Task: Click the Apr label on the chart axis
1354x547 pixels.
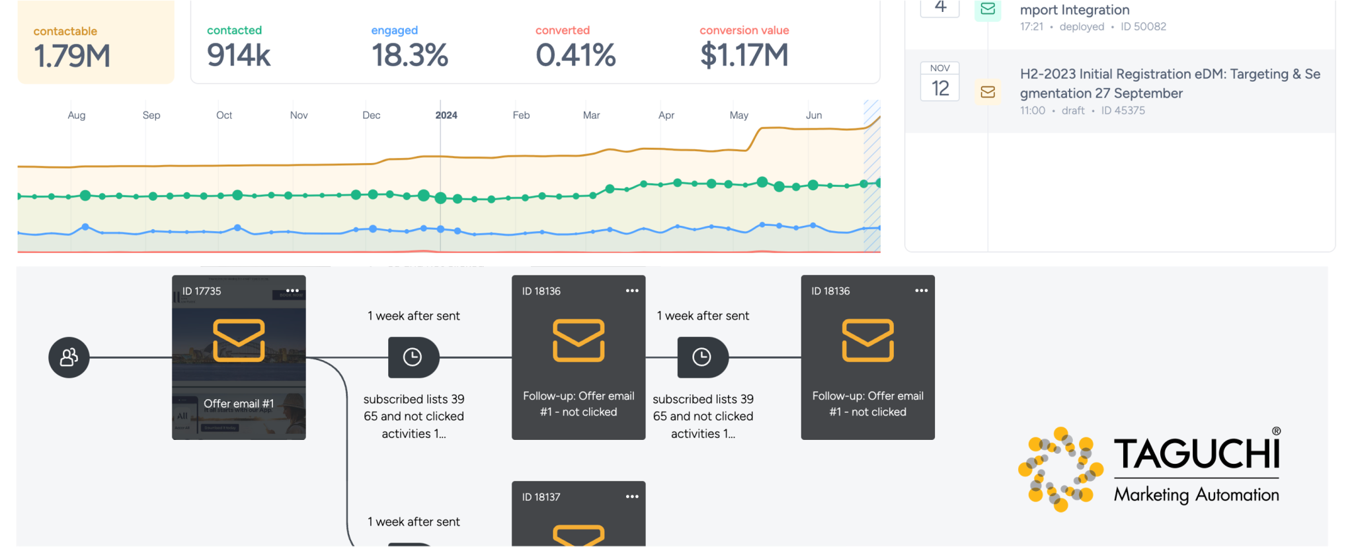Action: coord(666,115)
